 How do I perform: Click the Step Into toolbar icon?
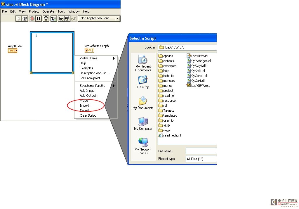(x=61, y=18)
